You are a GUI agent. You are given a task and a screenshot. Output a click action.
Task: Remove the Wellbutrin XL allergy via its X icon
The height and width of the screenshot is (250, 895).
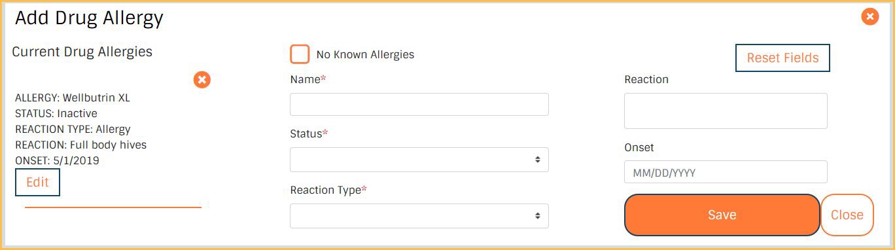pos(202,80)
